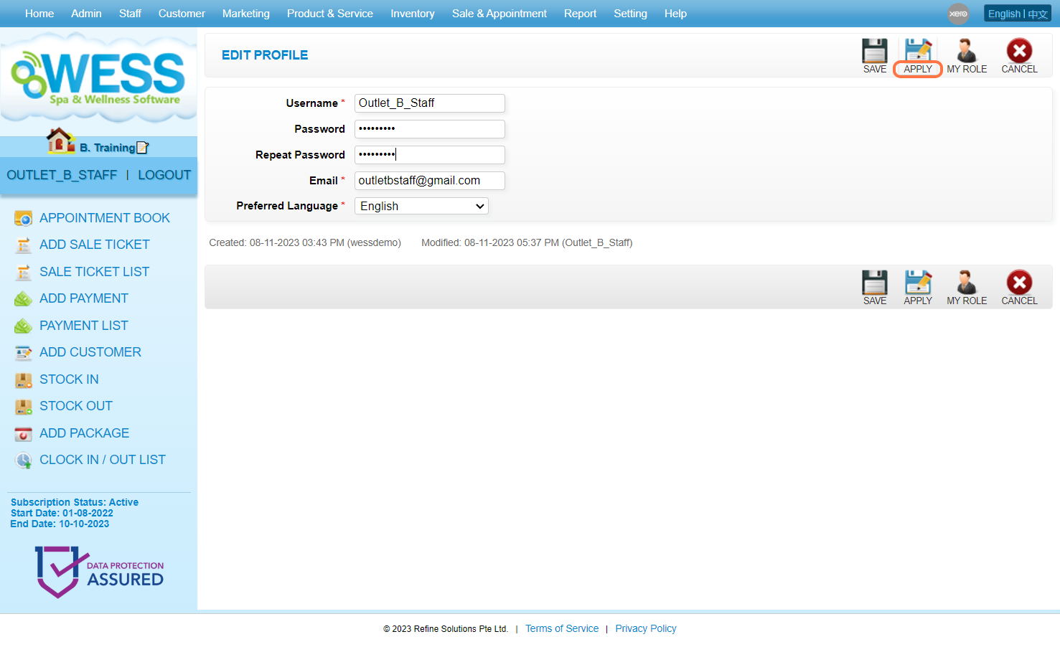Click the top red Cancel icon
This screenshot has height=647, width=1060.
point(1019,52)
